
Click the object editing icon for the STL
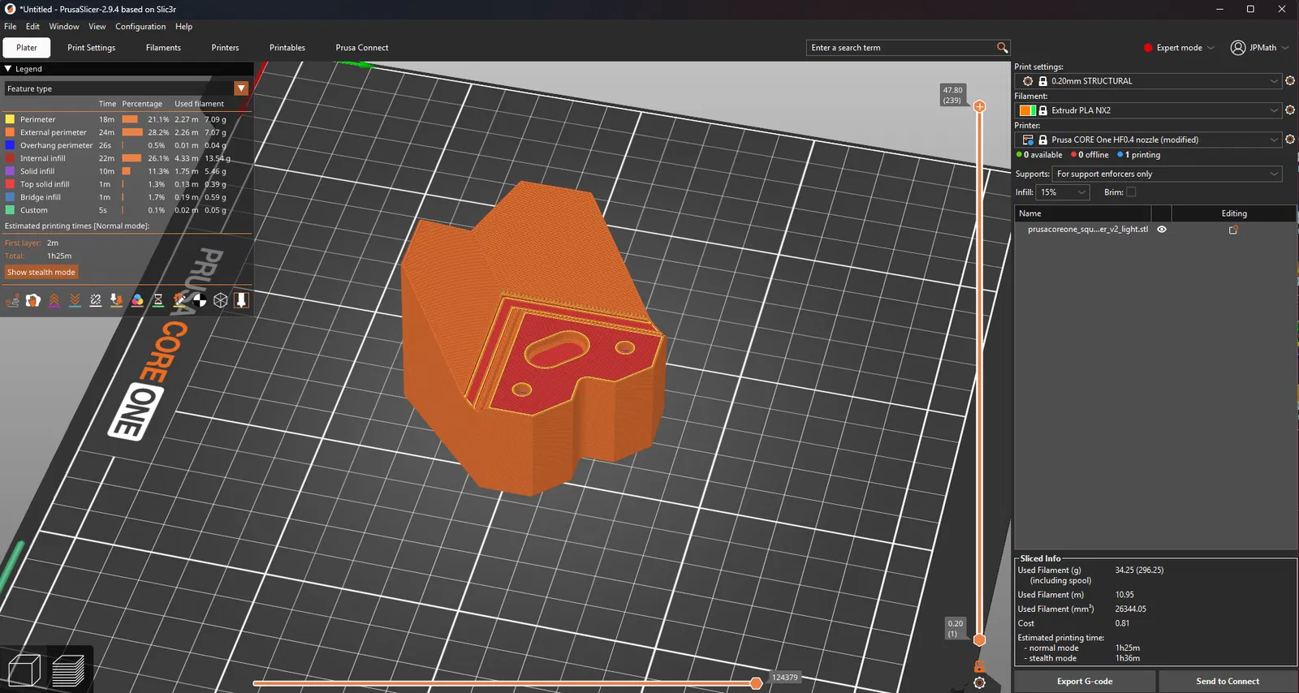click(1233, 230)
